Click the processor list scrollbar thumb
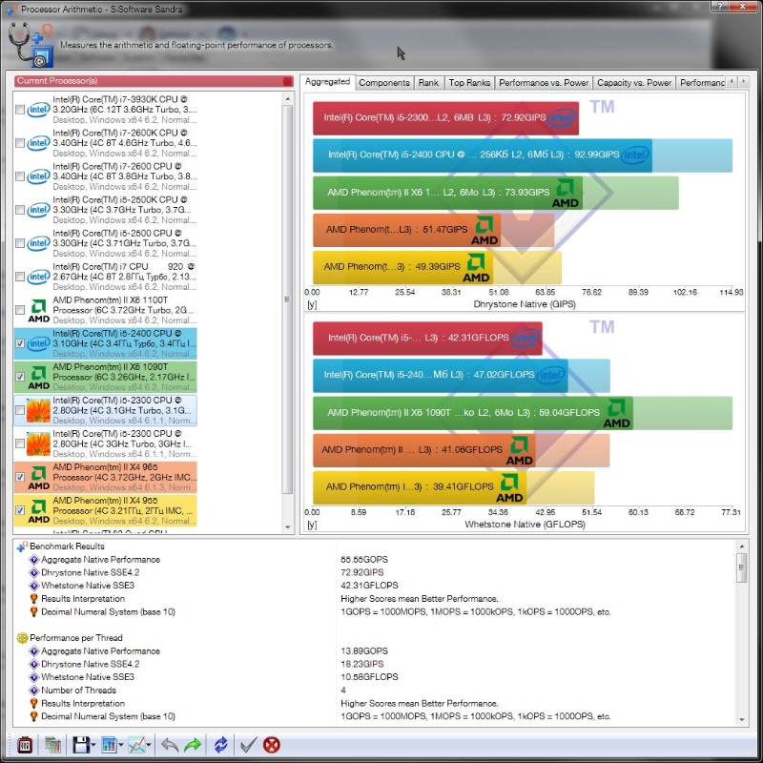 [288, 299]
